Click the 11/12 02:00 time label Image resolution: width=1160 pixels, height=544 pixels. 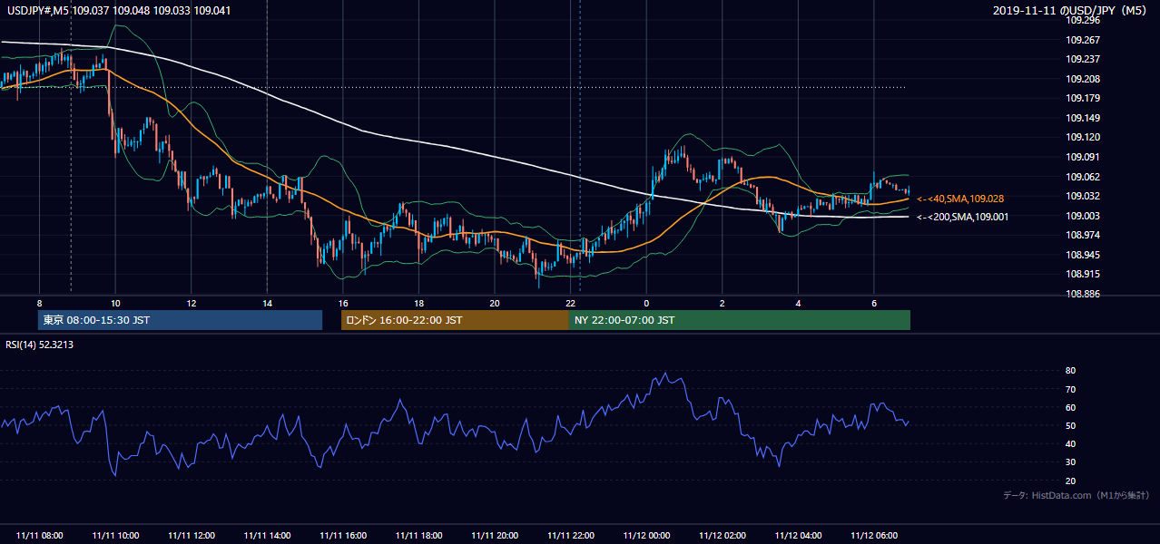tap(723, 536)
